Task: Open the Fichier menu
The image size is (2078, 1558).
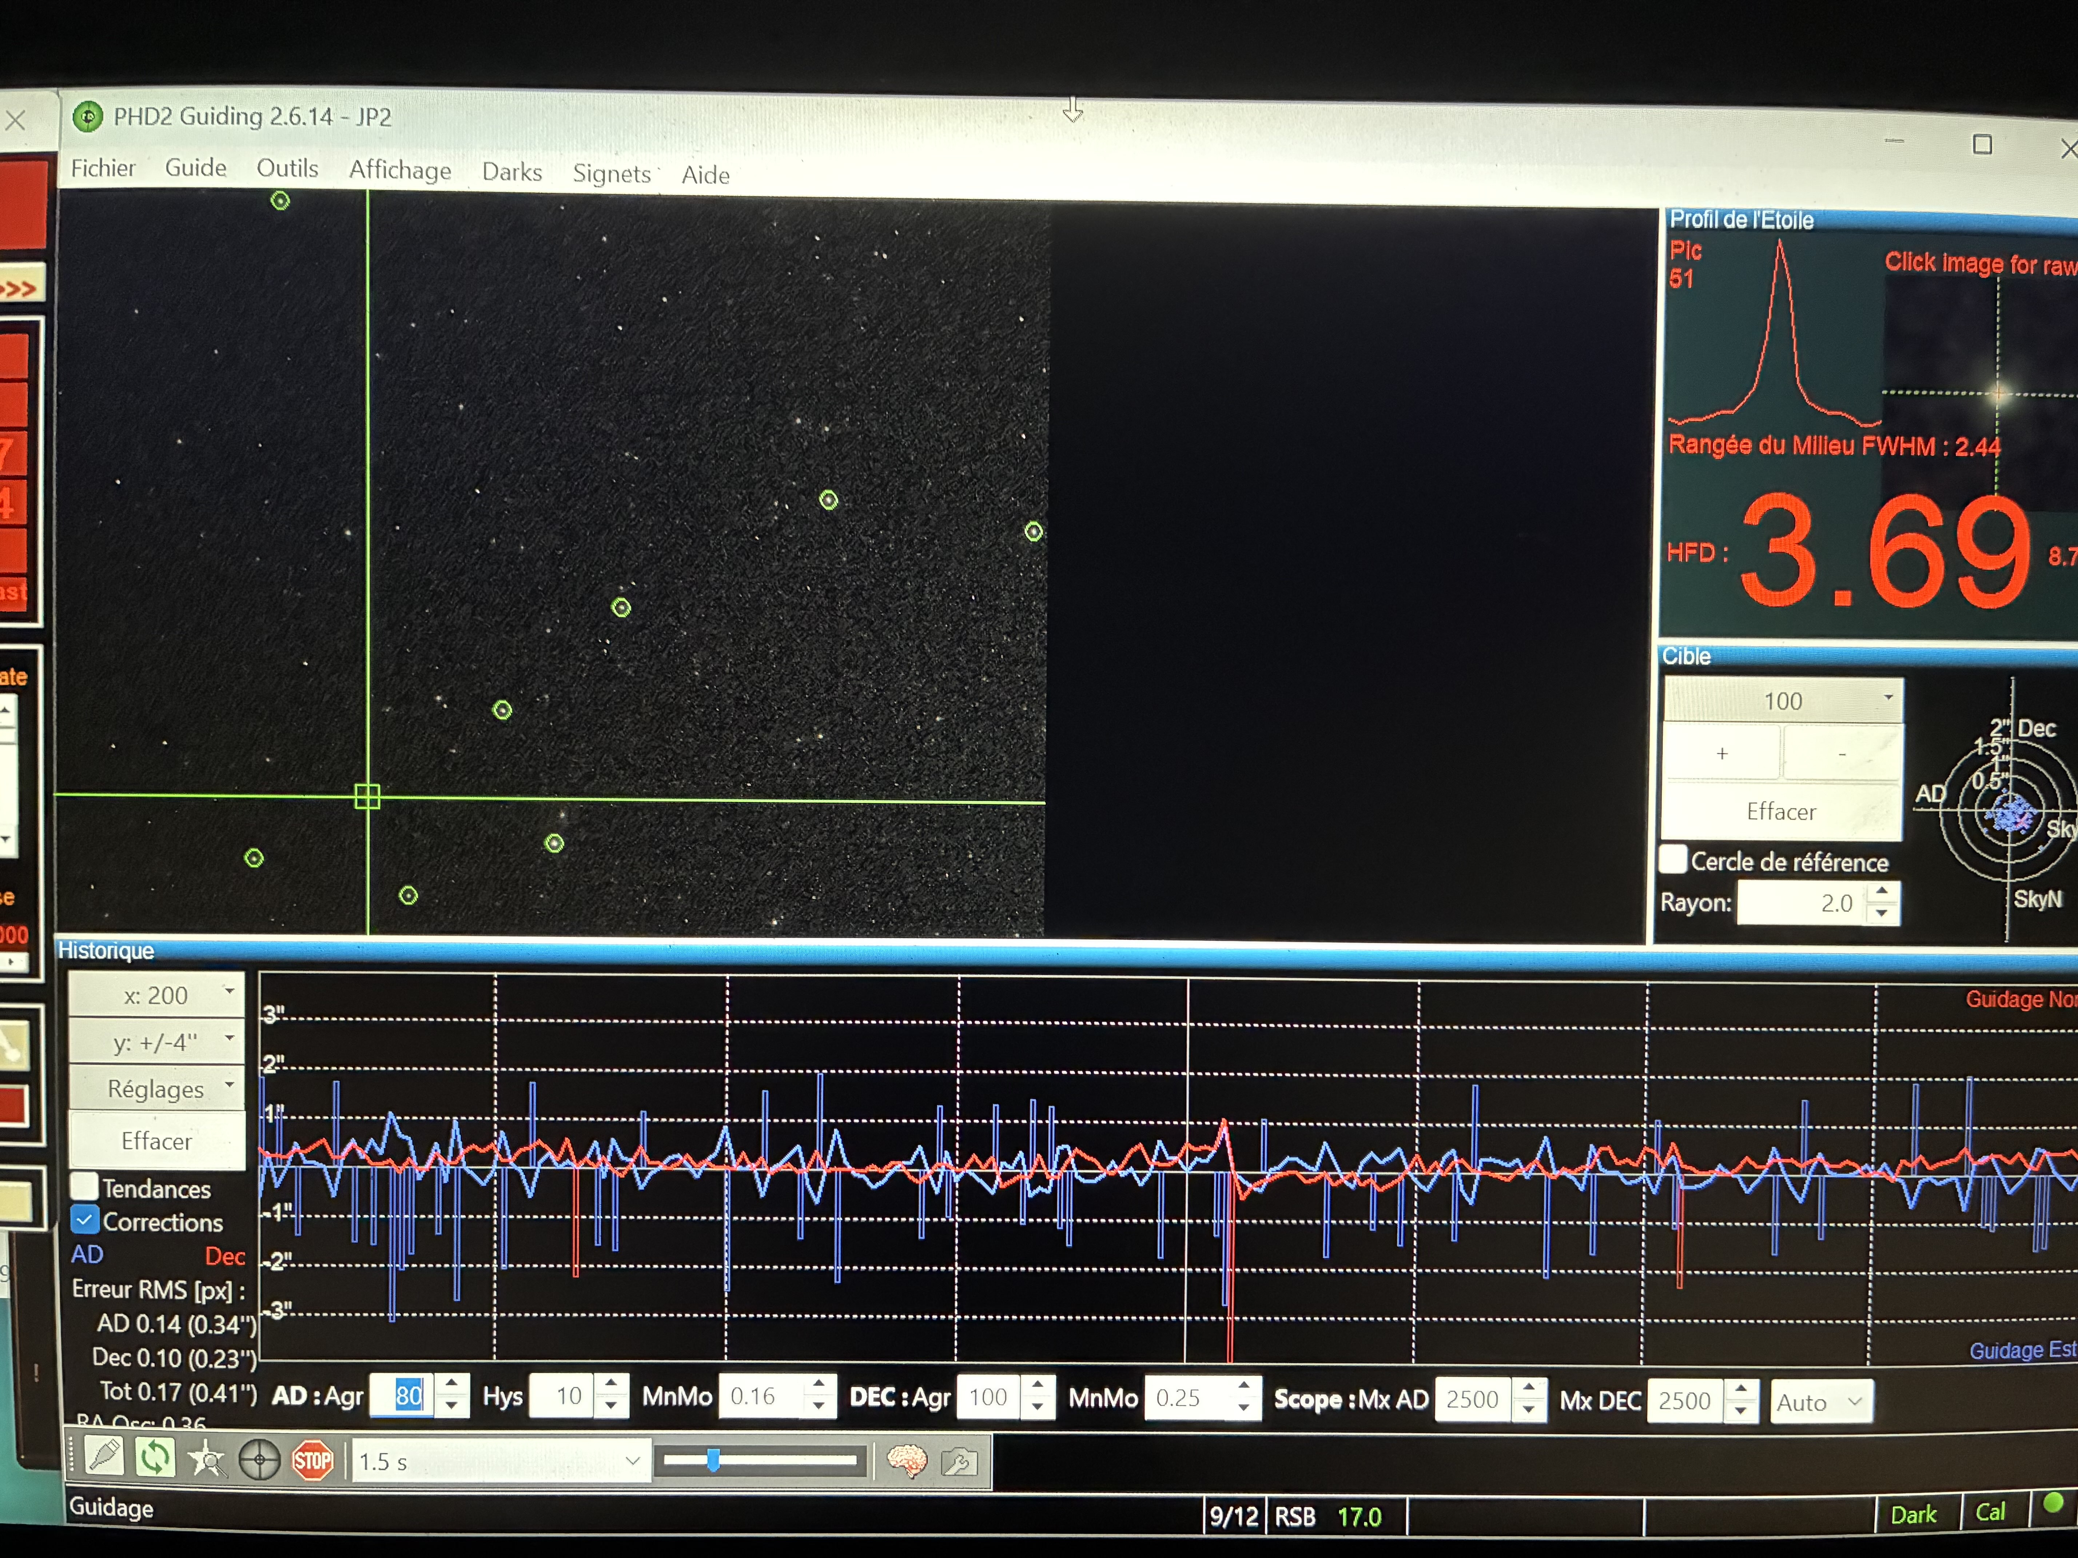Action: click(x=103, y=167)
